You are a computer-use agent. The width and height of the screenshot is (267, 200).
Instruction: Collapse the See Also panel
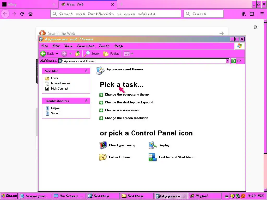[x=86, y=71]
